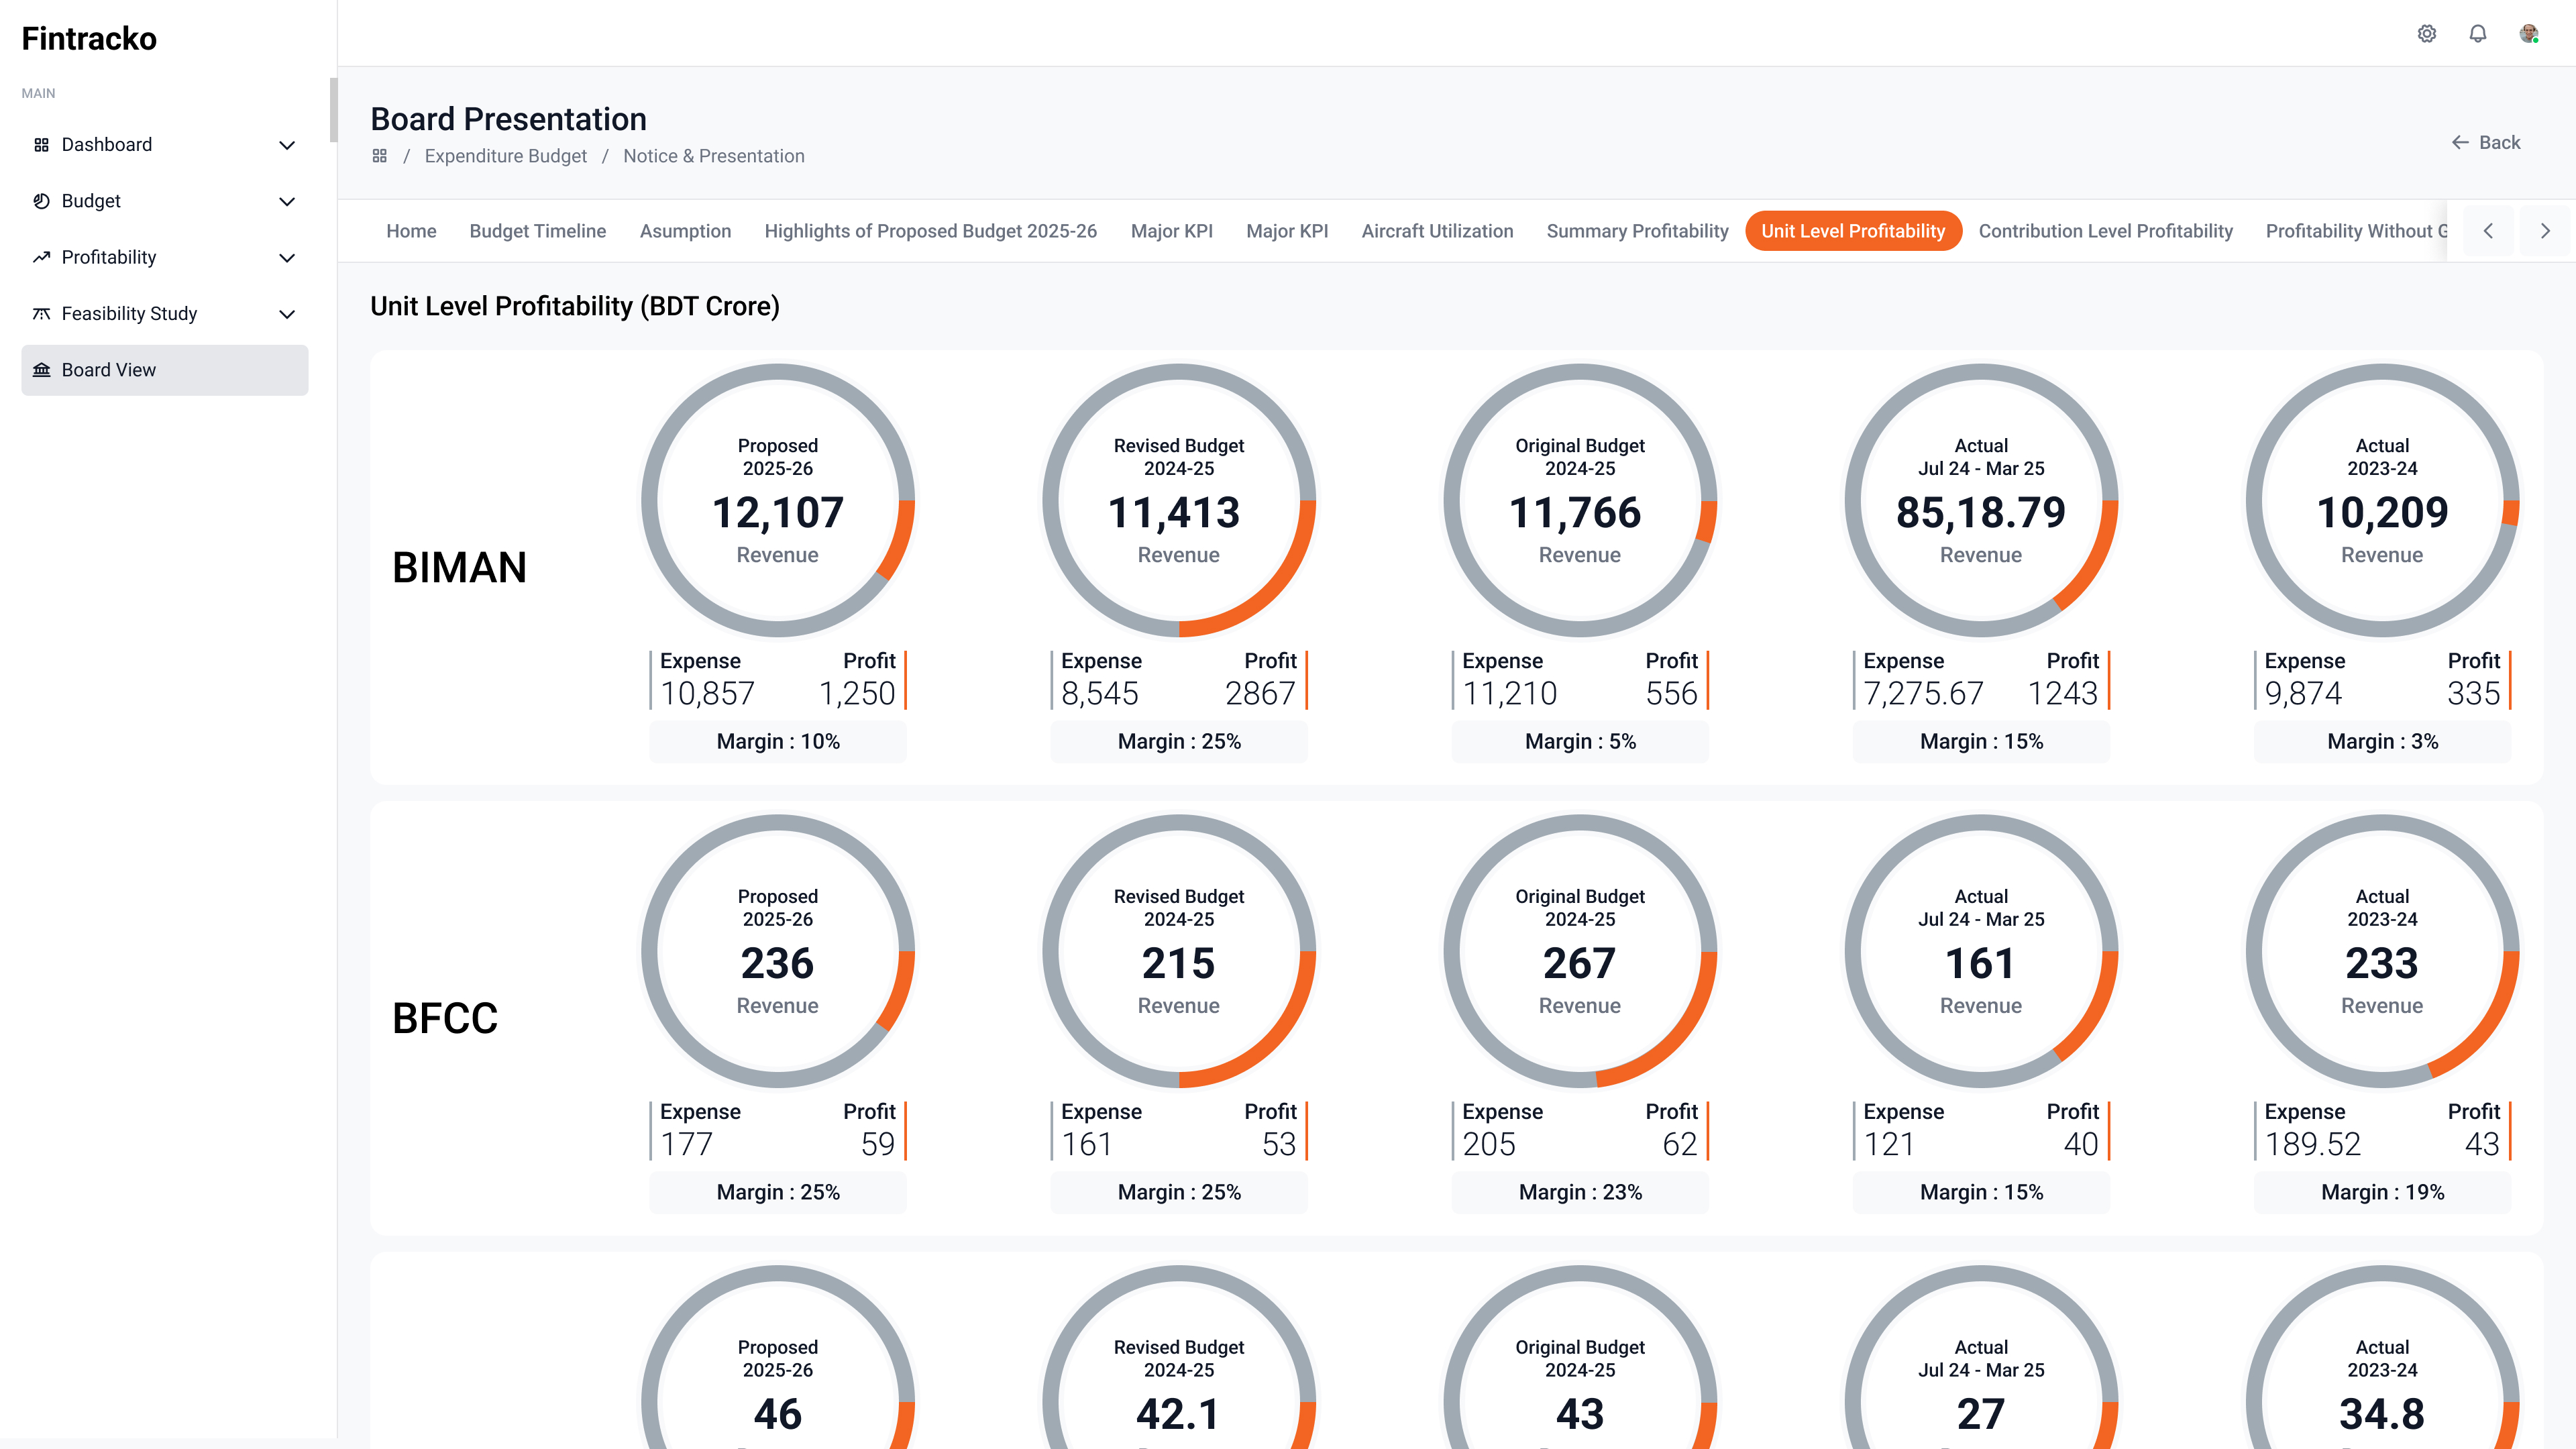Go Back using the Back button
This screenshot has height=1449, width=2576.
(2486, 142)
